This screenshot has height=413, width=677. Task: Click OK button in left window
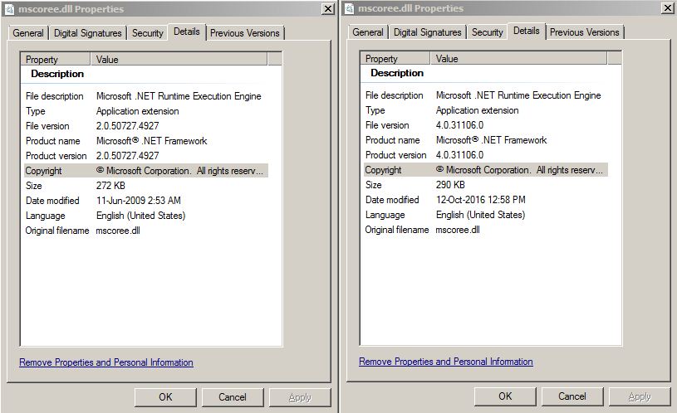click(x=165, y=397)
